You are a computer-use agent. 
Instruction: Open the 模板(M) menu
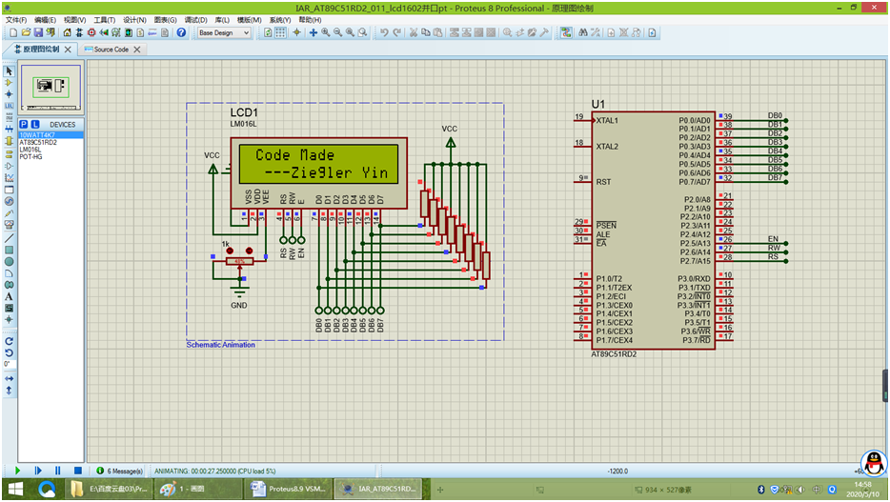coord(249,20)
